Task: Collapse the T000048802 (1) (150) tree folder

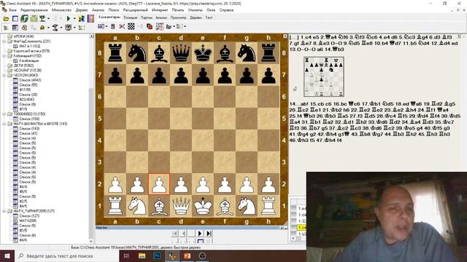Action: (x=4, y=114)
